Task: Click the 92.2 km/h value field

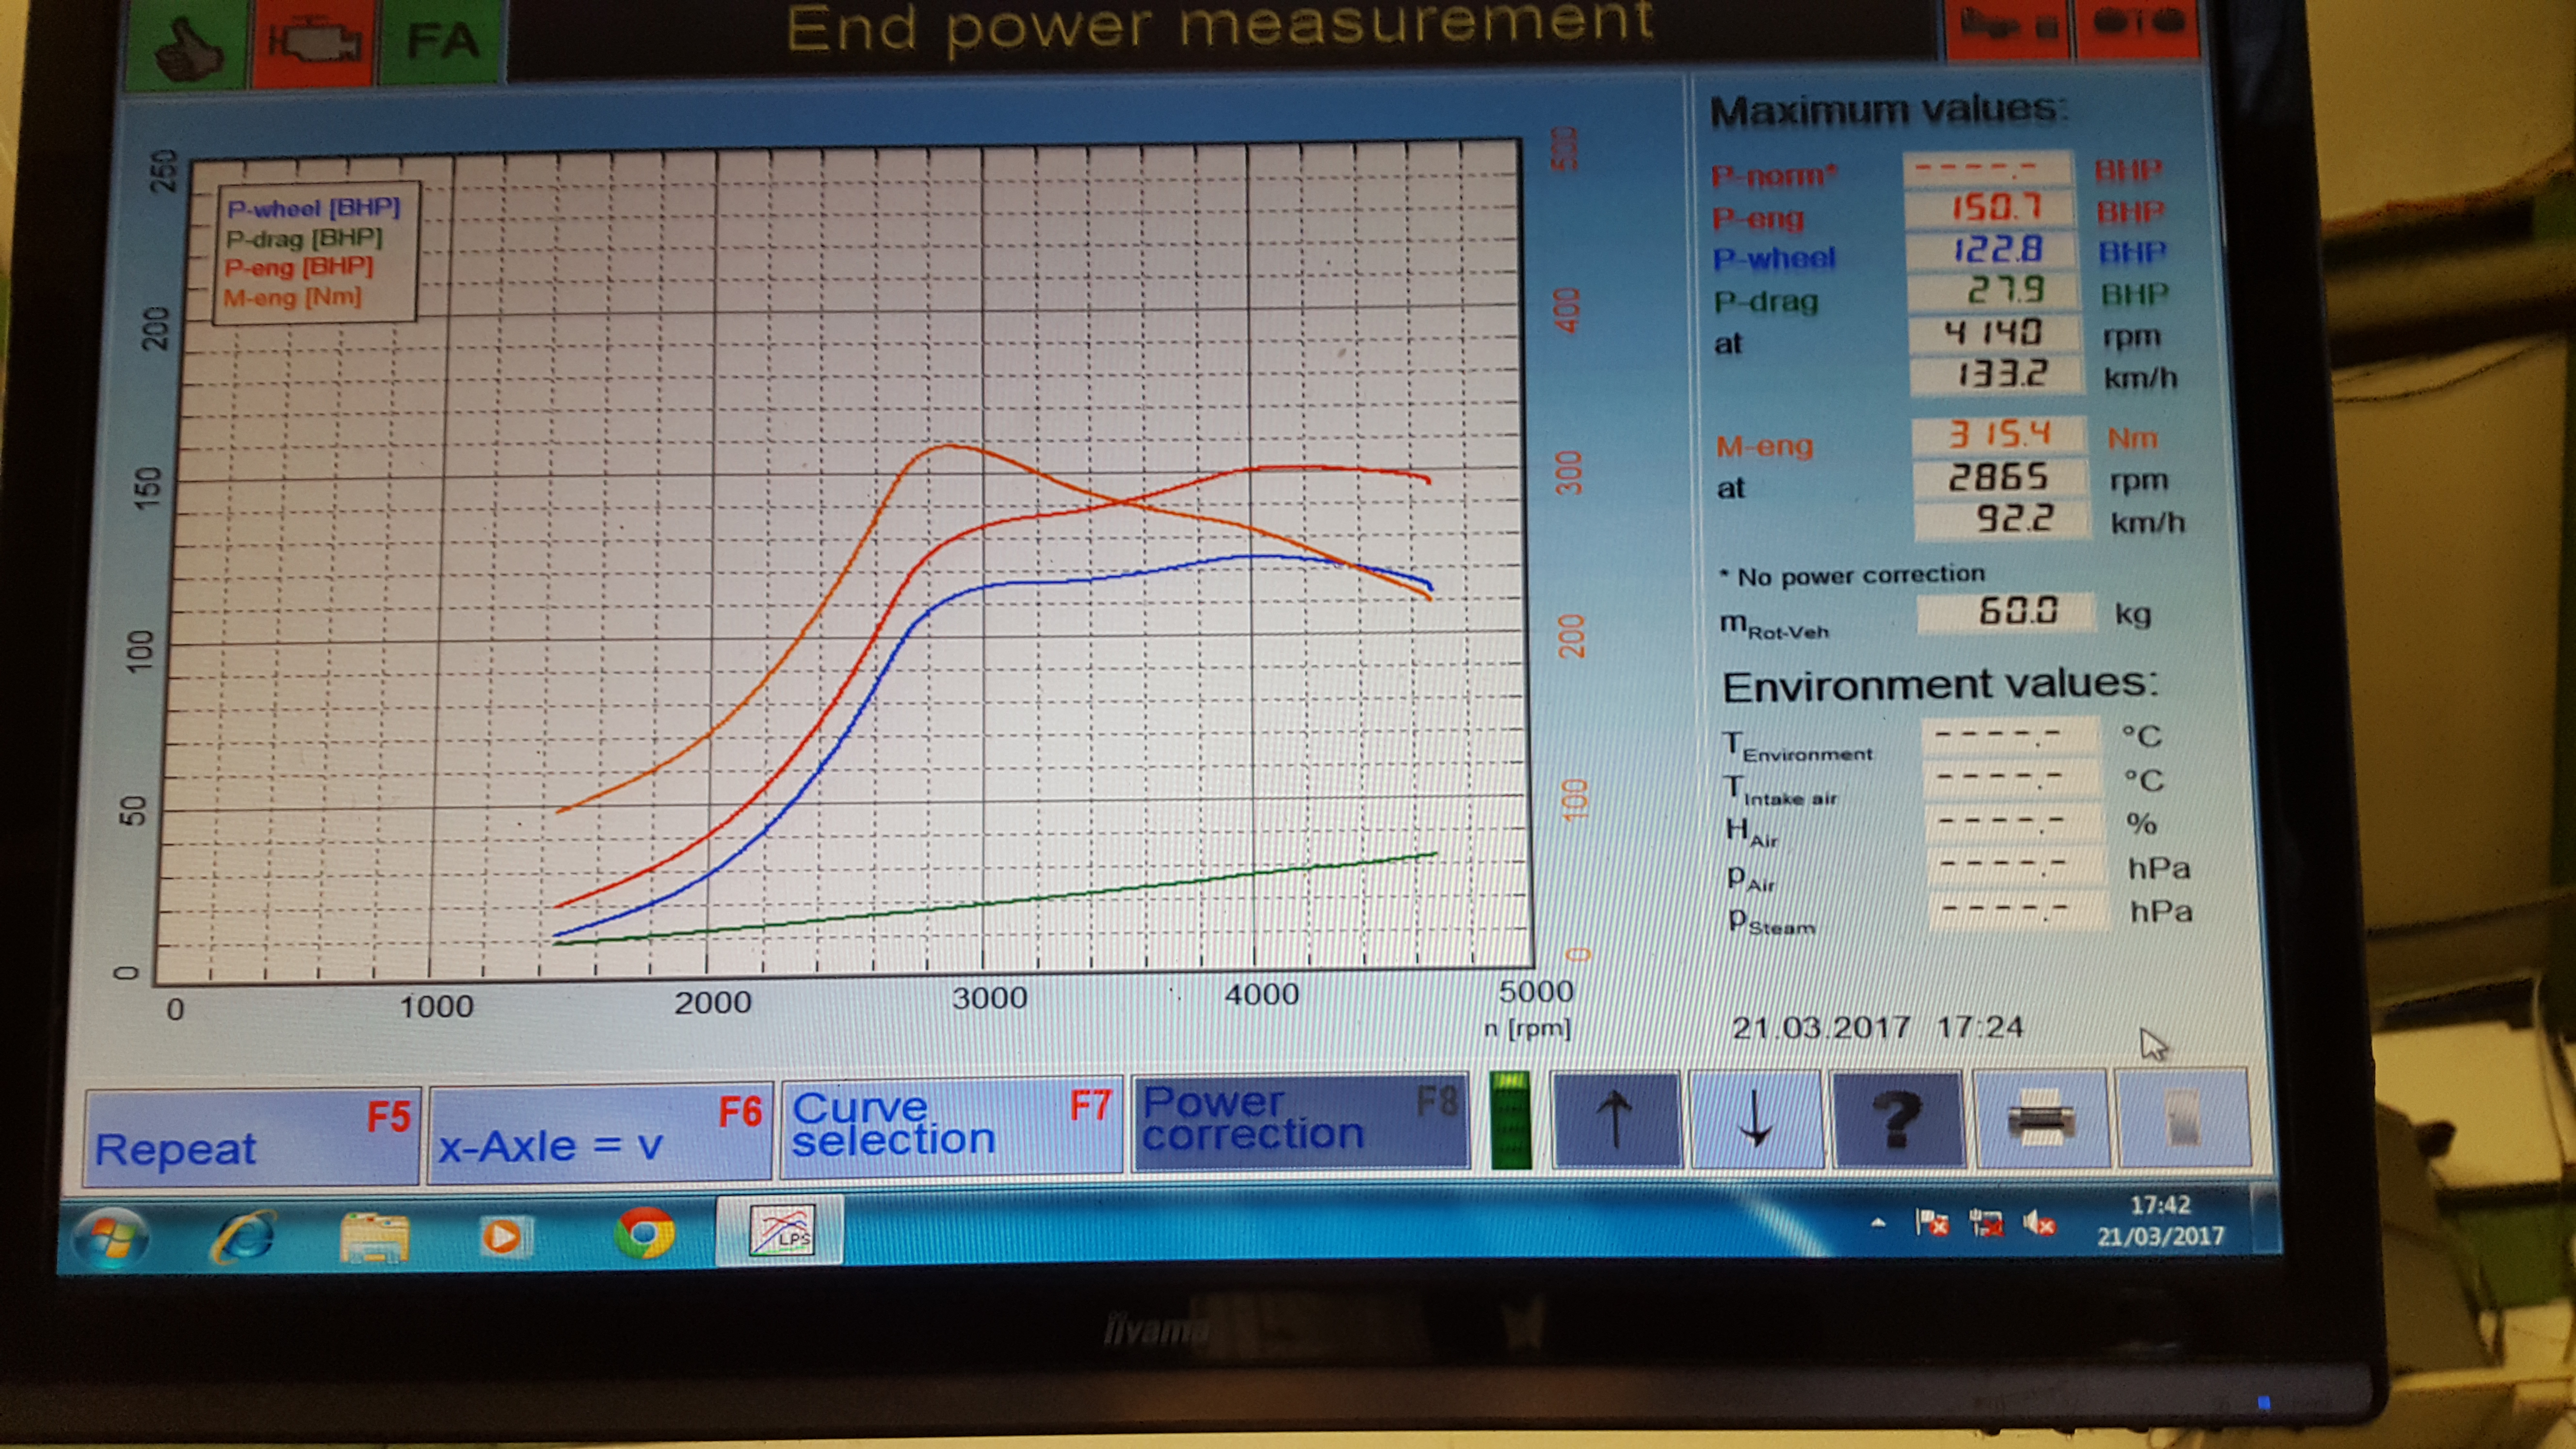Action: click(x=2003, y=520)
